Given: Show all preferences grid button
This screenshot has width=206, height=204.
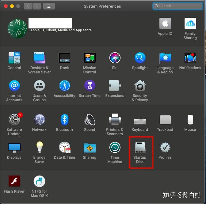Looking at the screenshot, I should click(49, 6).
